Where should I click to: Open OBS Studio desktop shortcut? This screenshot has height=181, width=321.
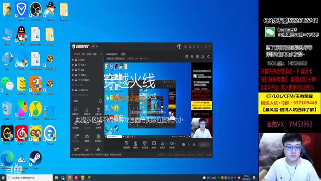click(x=35, y=11)
